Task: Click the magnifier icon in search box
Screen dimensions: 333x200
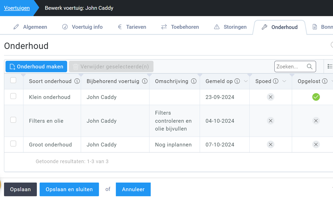Action: click(310, 67)
